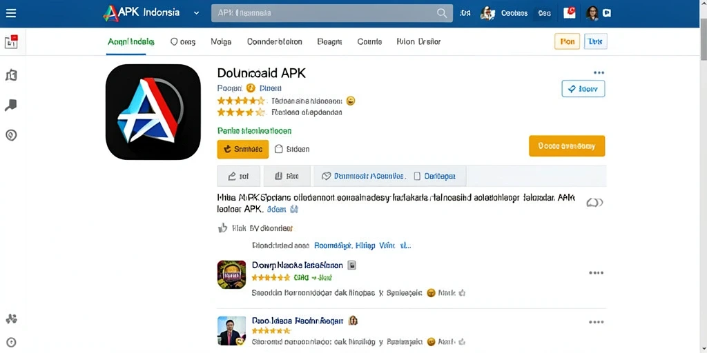Viewport: 707px width, 353px height.
Task: Open the Coobies header link
Action: [514, 13]
